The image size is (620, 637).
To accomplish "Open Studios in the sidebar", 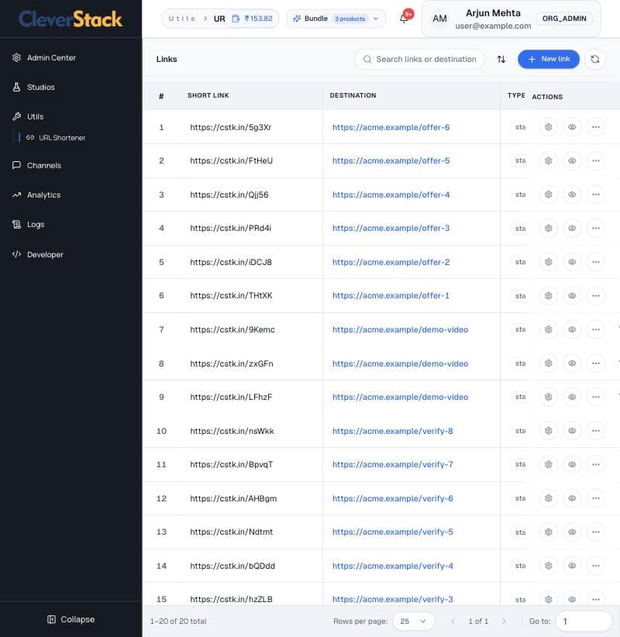I will pyautogui.click(x=33, y=87).
